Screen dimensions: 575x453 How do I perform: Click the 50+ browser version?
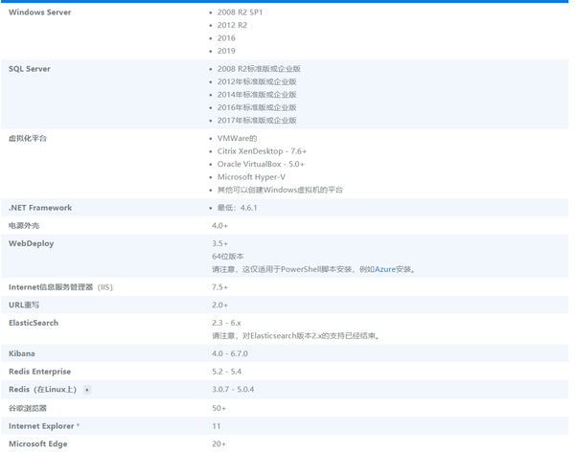click(218, 409)
